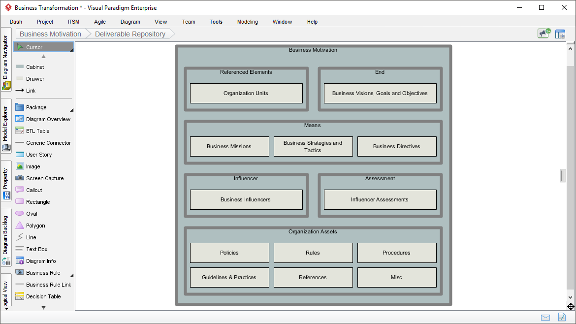Open the Project menu
Image resolution: width=576 pixels, height=324 pixels.
(45, 22)
